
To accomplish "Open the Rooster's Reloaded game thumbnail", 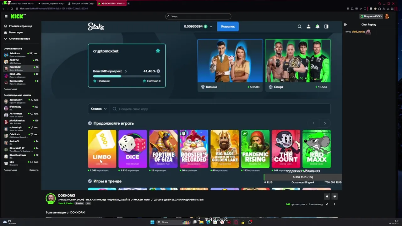I will 194,149.
